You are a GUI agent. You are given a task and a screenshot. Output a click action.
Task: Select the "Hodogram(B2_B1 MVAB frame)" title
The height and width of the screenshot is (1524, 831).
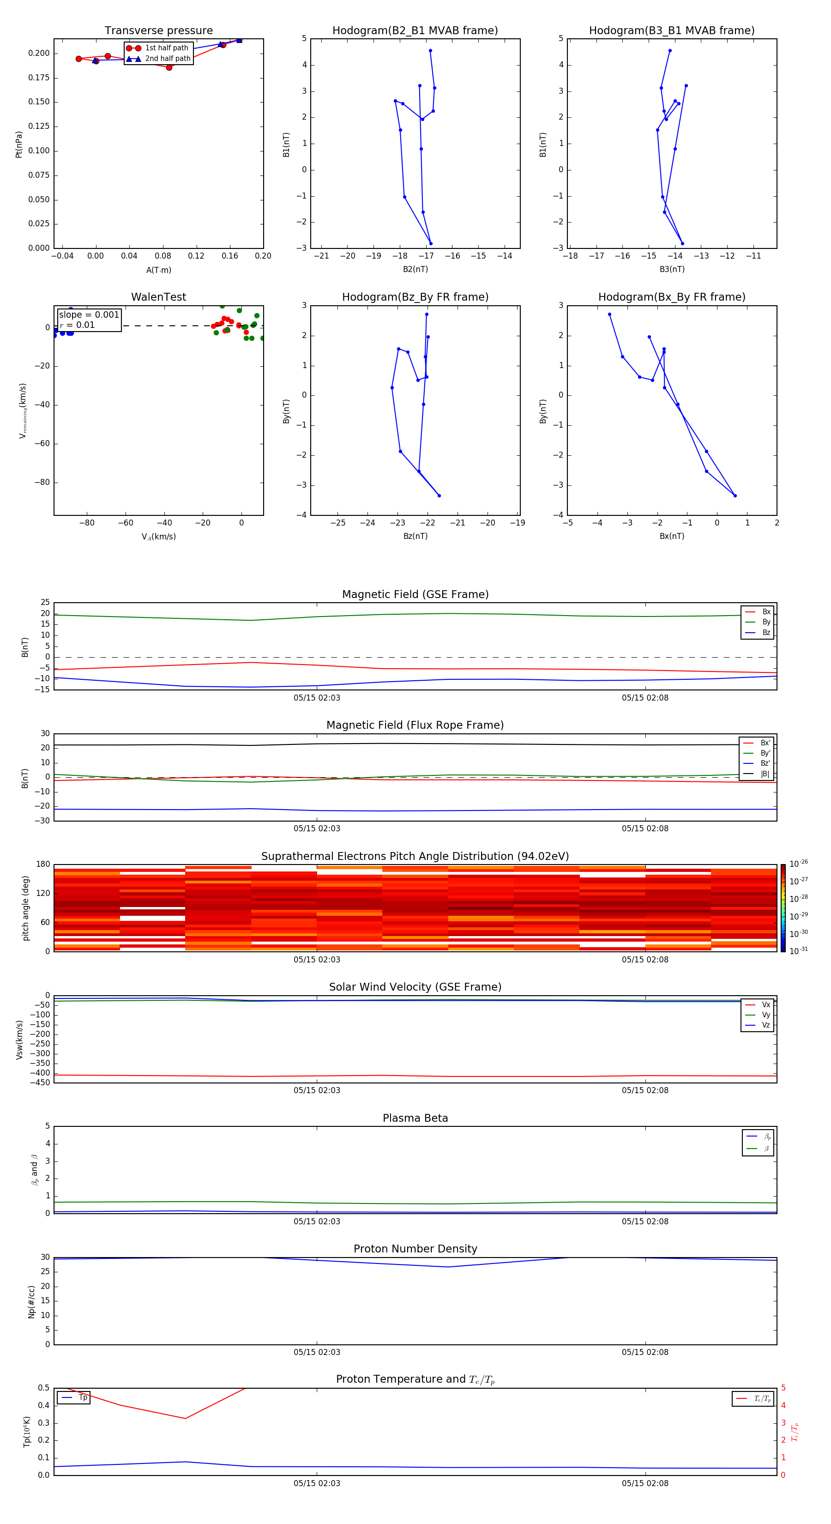[415, 31]
